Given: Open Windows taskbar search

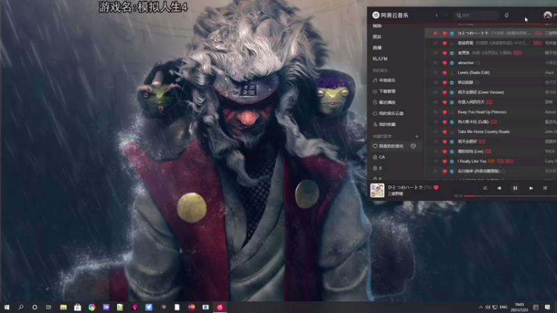Looking at the screenshot, I should (21, 307).
